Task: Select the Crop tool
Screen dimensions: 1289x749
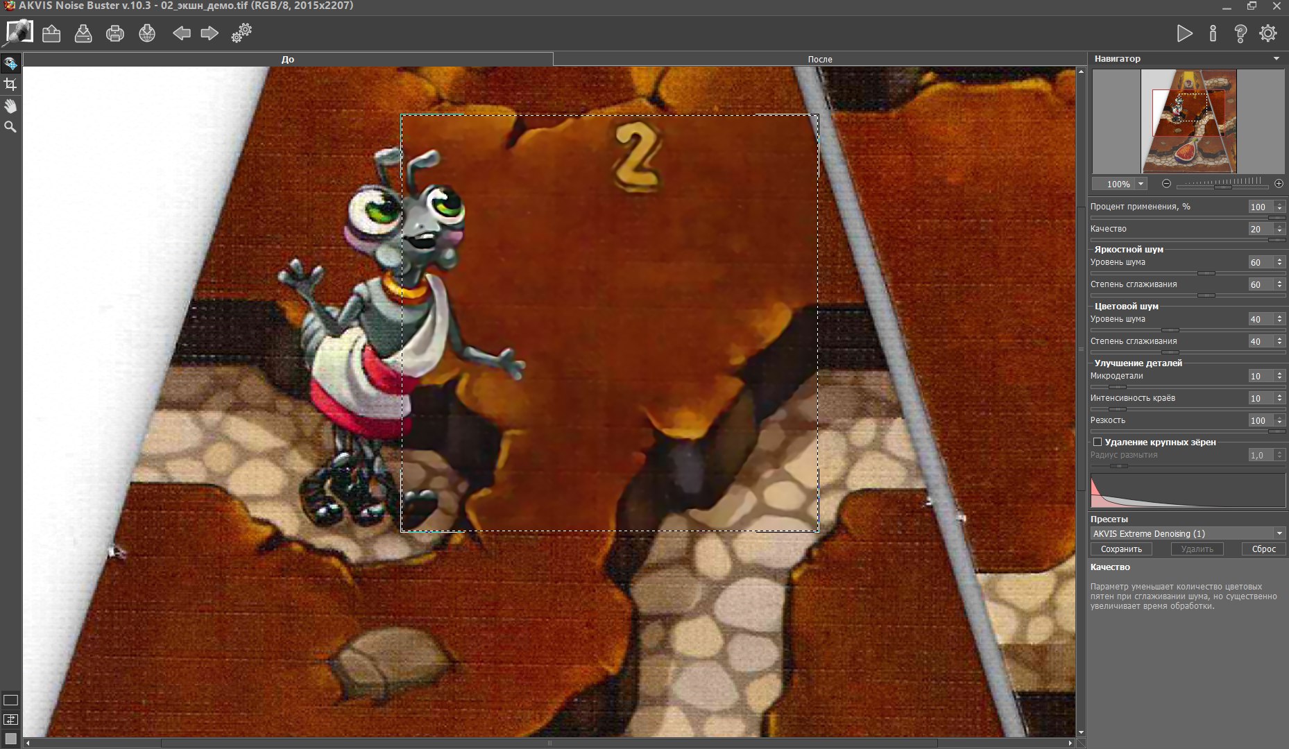Action: coord(10,85)
